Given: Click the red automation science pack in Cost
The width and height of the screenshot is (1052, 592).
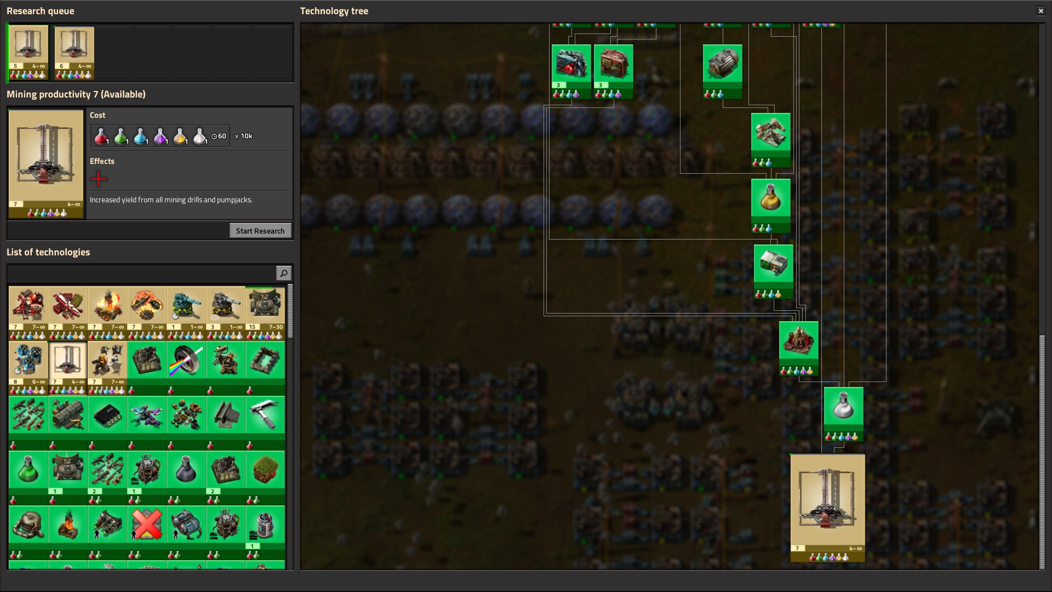Looking at the screenshot, I should coord(101,136).
